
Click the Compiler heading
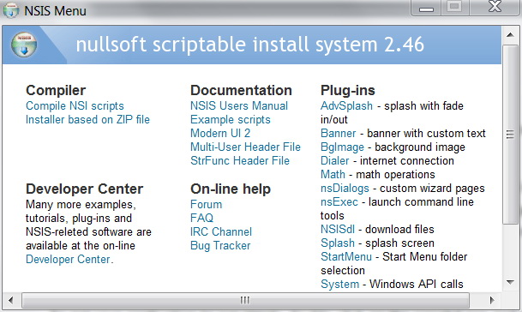(x=56, y=90)
